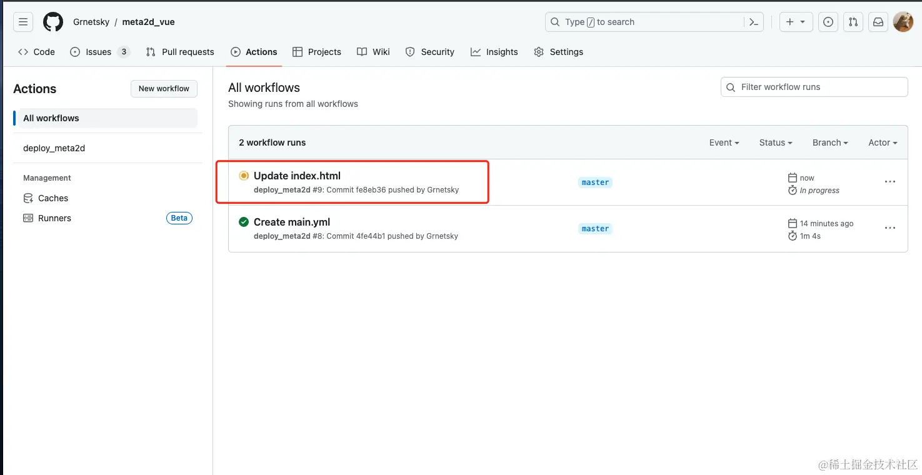Open the Pull requests tab
Viewport: 922px width, 475px height.
[x=180, y=52]
